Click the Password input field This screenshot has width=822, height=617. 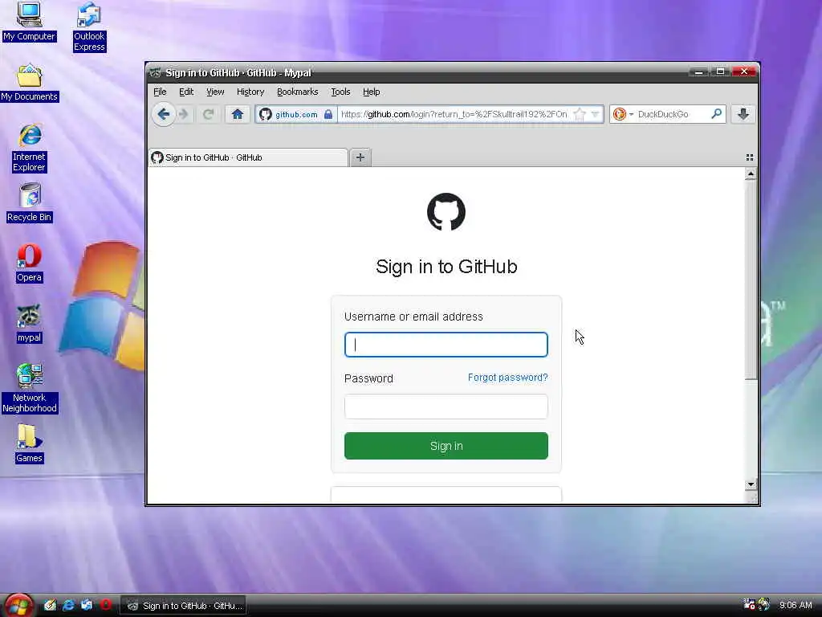pyautogui.click(x=446, y=407)
